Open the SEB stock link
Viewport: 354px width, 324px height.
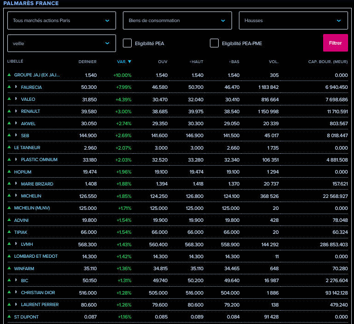(25, 135)
